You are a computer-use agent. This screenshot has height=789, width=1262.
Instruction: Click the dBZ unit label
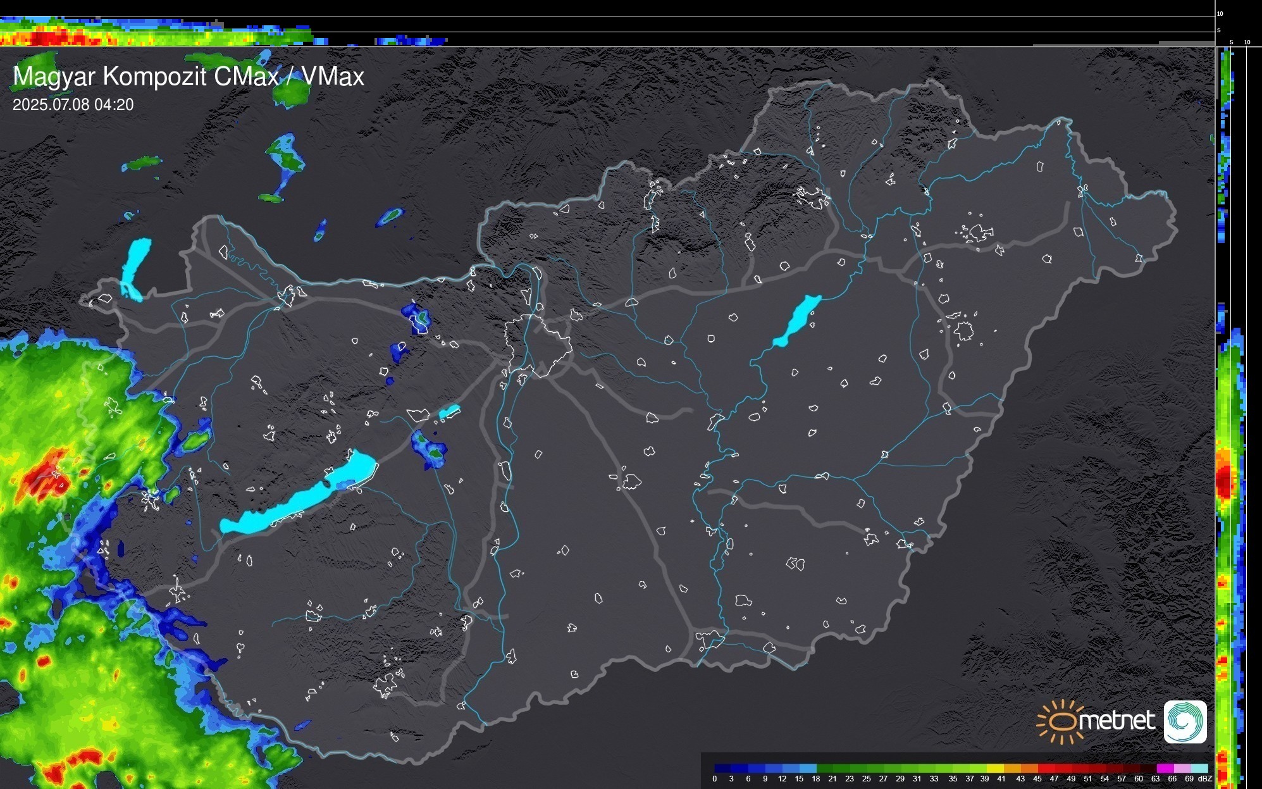click(1204, 779)
